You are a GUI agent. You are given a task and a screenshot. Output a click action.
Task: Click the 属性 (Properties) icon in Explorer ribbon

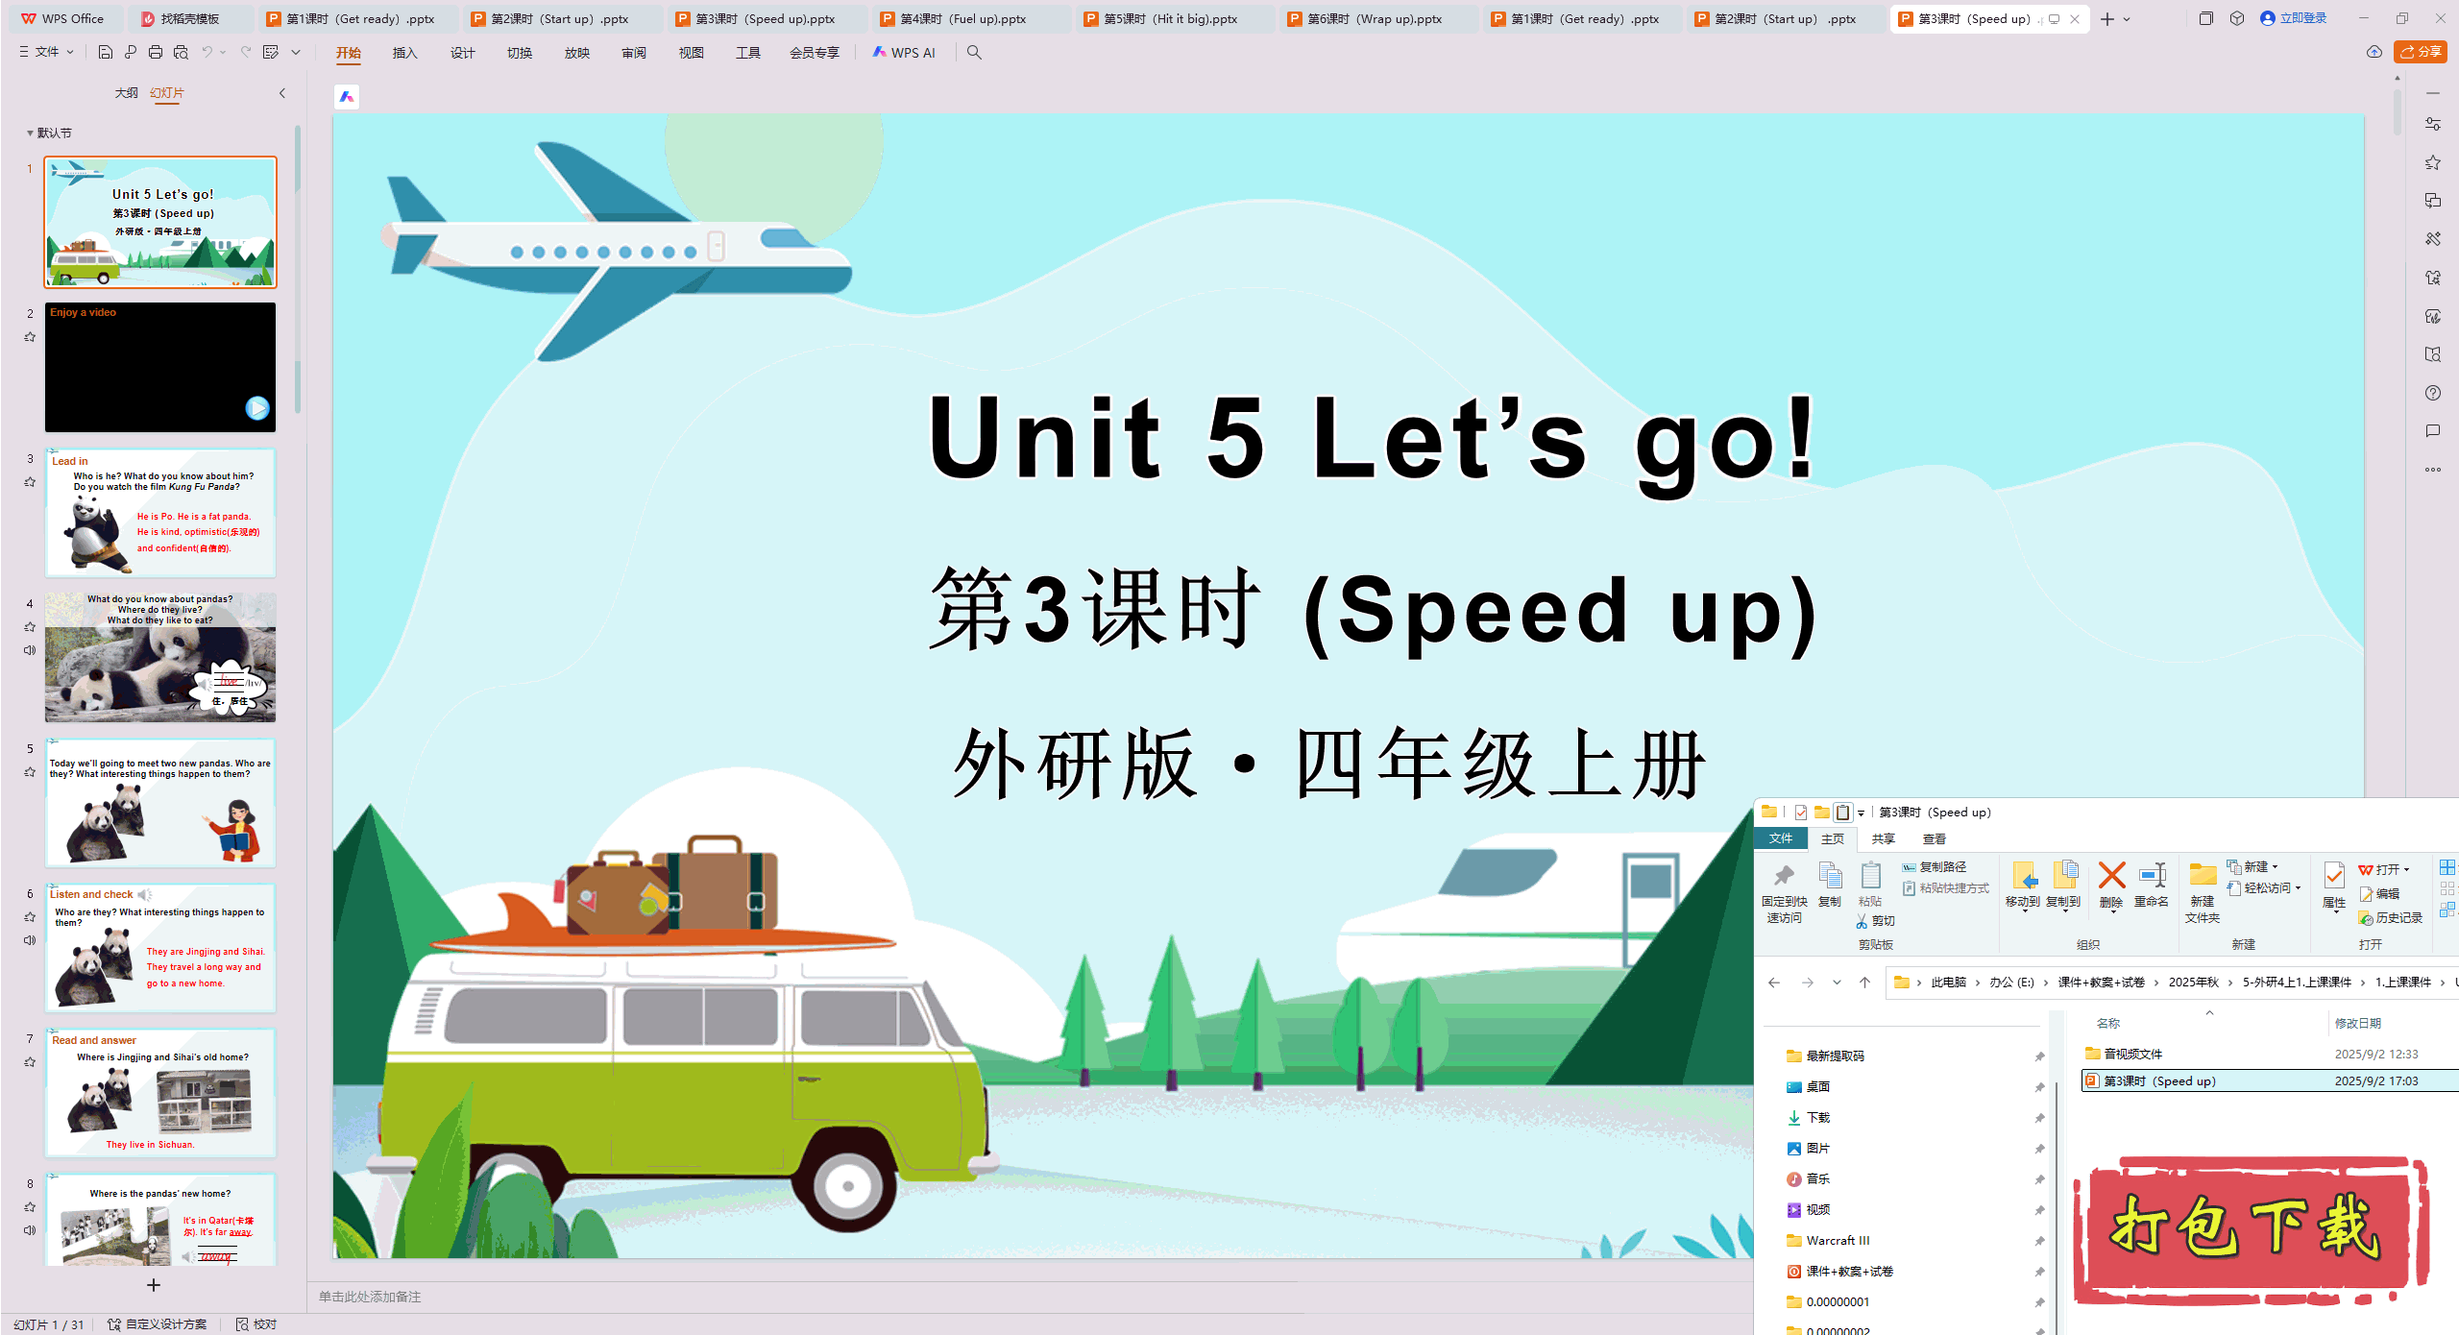pyautogui.click(x=2334, y=886)
